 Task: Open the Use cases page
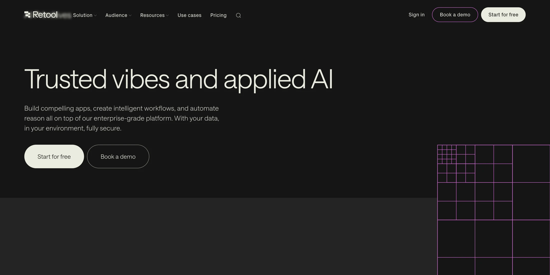pos(189,15)
